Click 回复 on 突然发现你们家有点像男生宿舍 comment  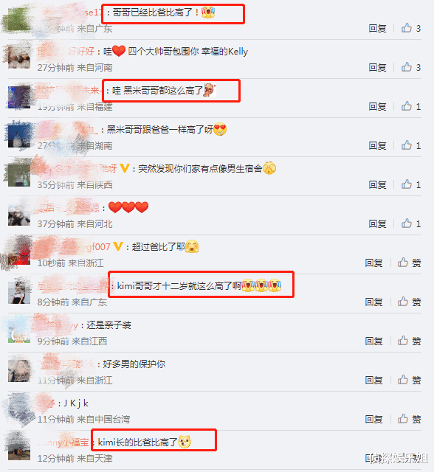point(377,184)
